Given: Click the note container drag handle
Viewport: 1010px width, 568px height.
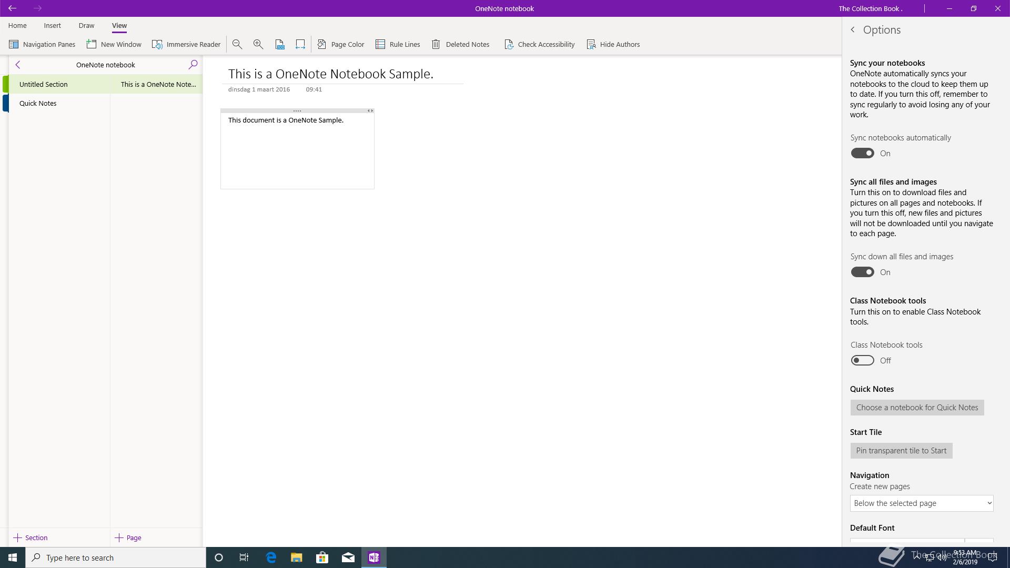Looking at the screenshot, I should click(x=297, y=111).
